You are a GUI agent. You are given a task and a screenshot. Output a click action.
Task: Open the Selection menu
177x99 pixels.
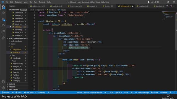click(19, 2)
